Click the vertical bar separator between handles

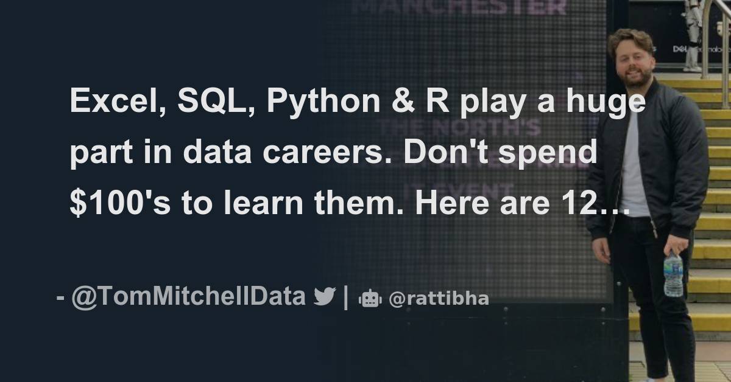(x=347, y=297)
